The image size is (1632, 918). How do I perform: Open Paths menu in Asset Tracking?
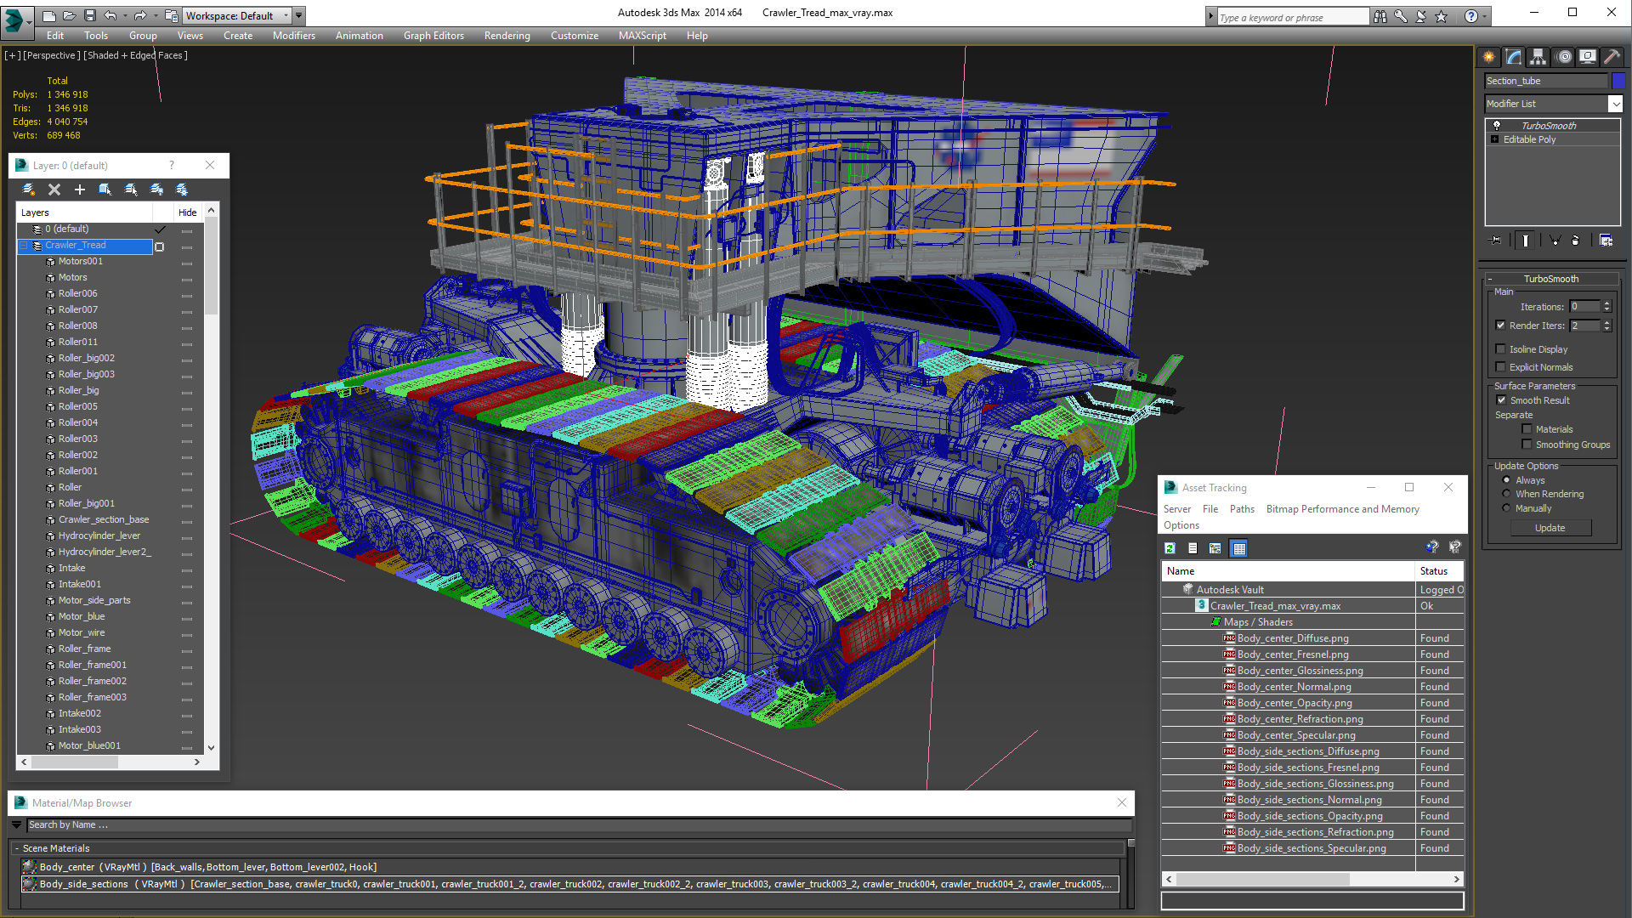coord(1242,509)
